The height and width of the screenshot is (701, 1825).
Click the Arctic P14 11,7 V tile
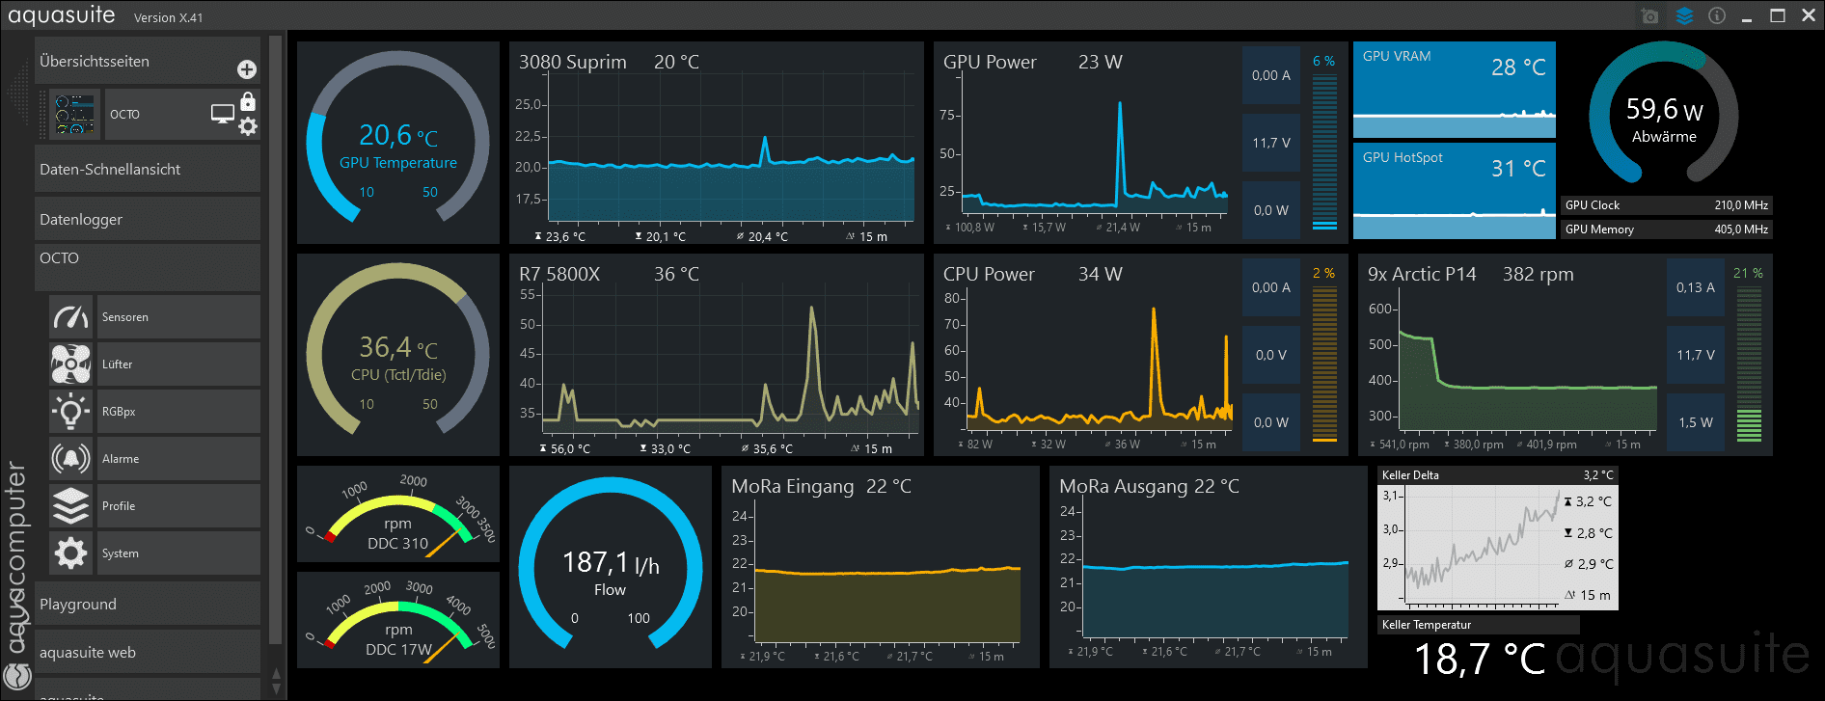(1696, 355)
